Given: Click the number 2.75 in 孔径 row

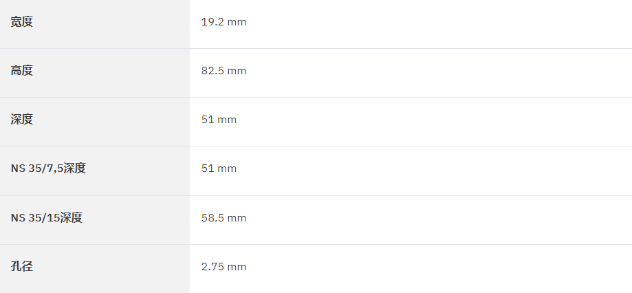Looking at the screenshot, I should pos(213,266).
